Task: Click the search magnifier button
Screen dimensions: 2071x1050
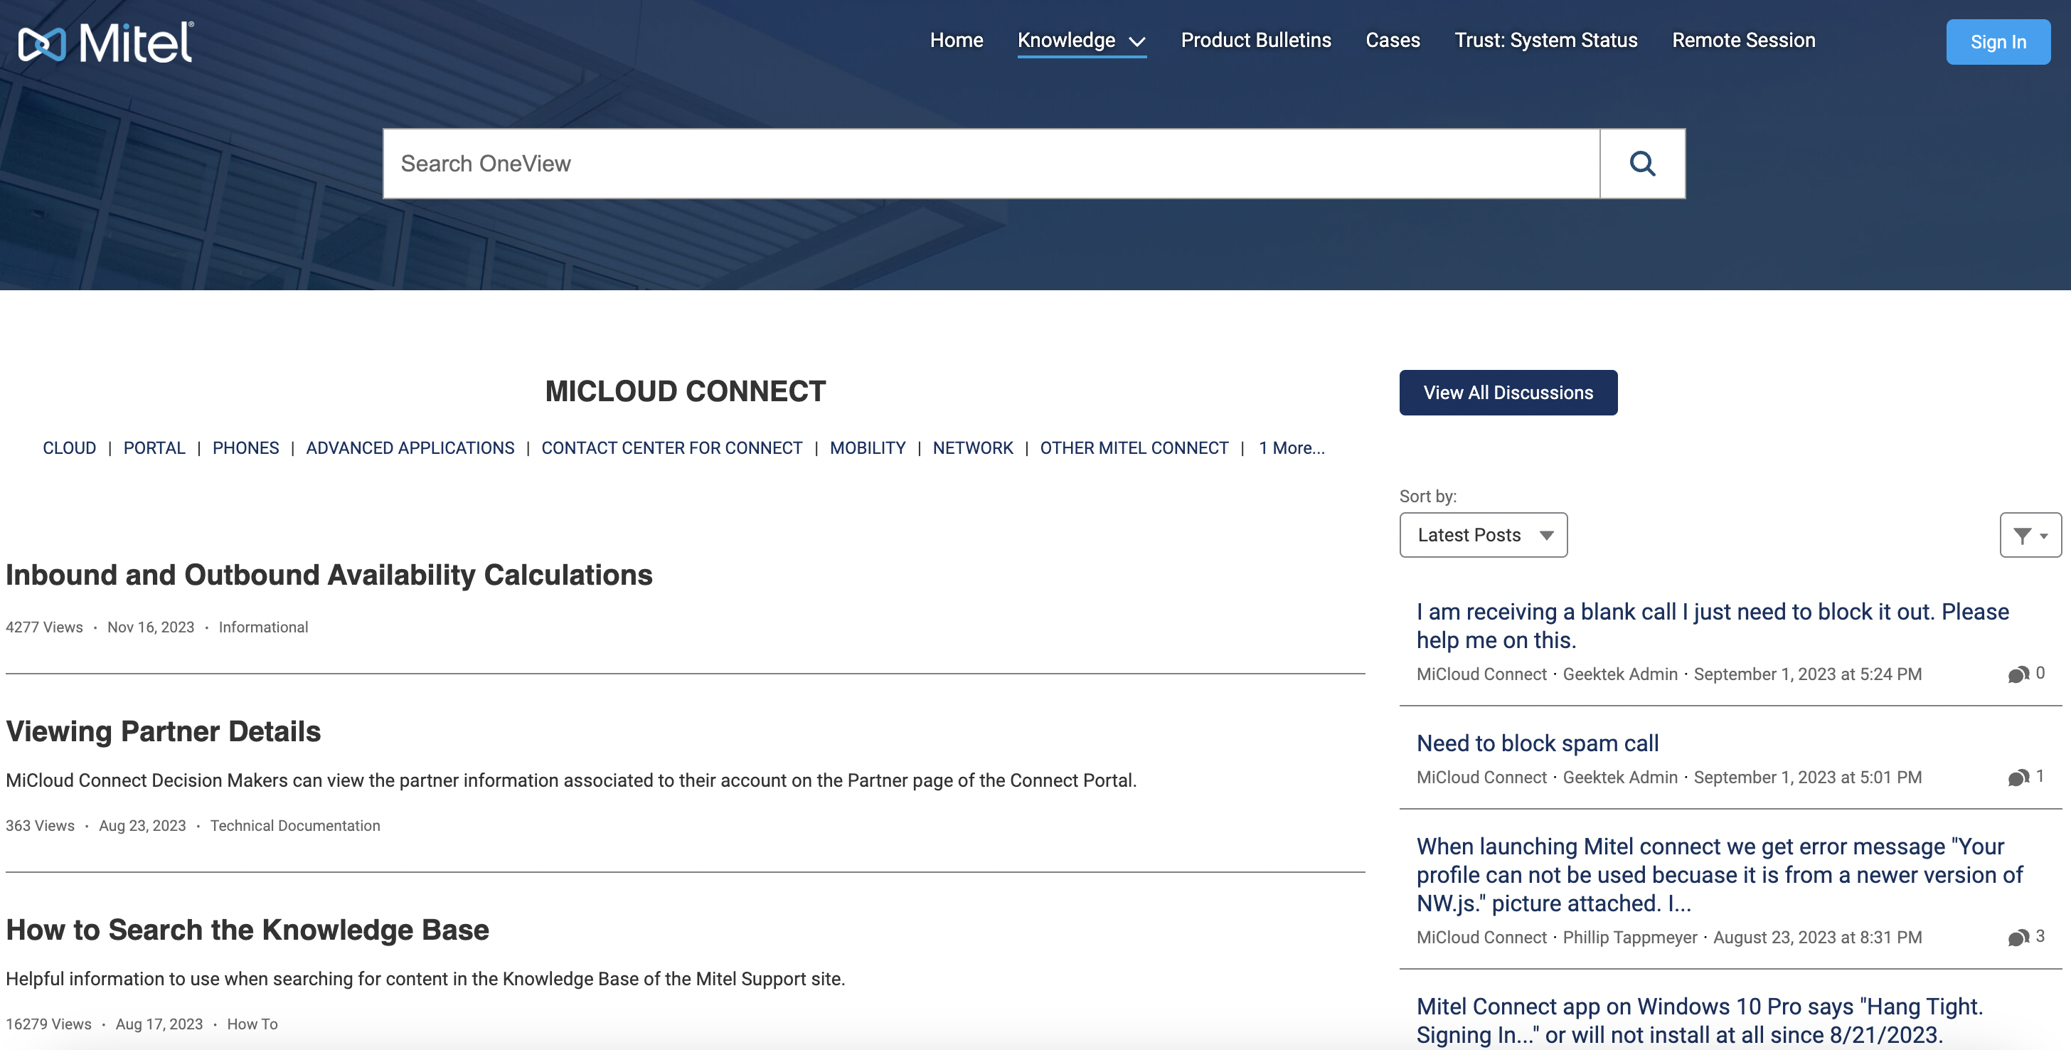Action: click(x=1642, y=164)
